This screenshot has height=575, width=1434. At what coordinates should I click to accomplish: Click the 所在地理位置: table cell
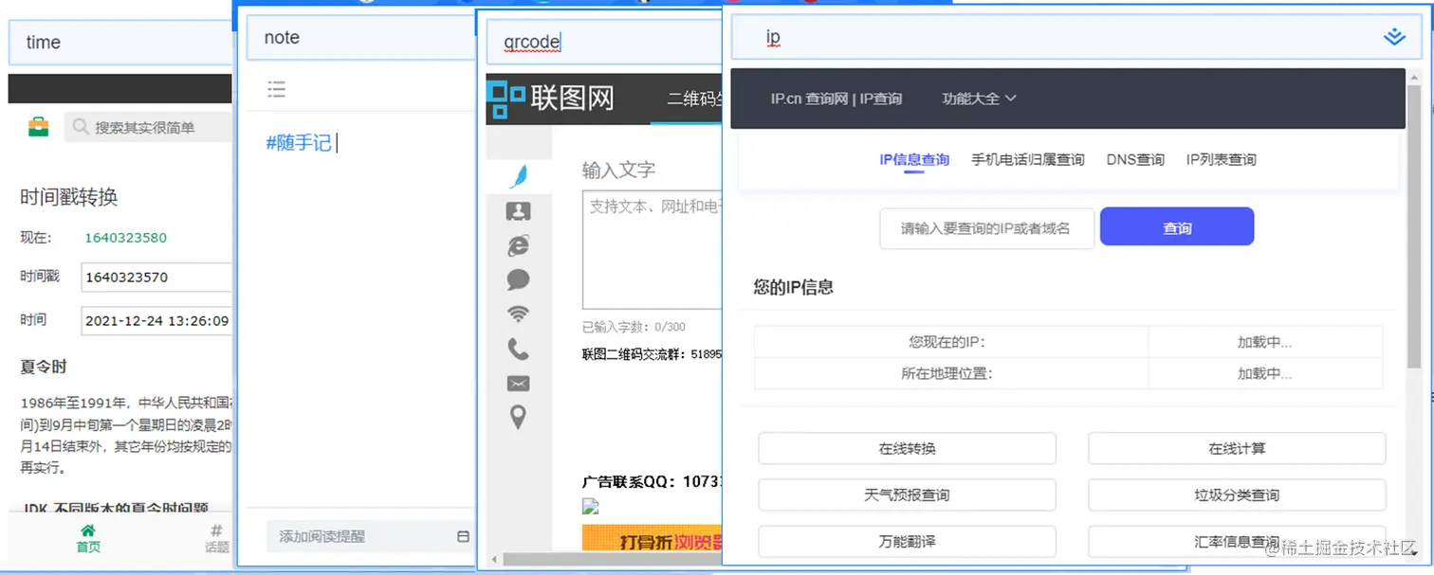[951, 373]
